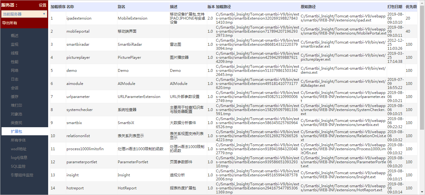This screenshot has height=195, width=425.
Task: Select the active 扩展包 sidebar item
Action: pos(25,132)
